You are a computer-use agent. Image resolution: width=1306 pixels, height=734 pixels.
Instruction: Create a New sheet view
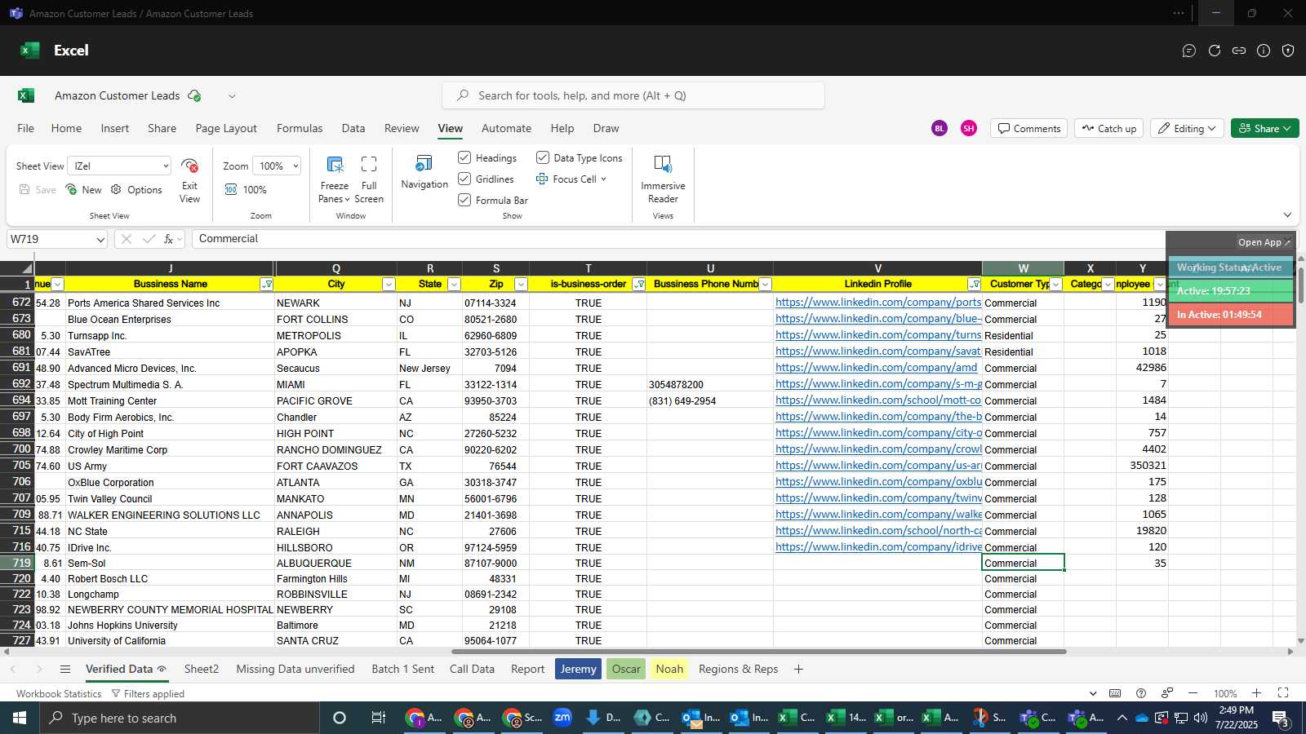tap(84, 189)
